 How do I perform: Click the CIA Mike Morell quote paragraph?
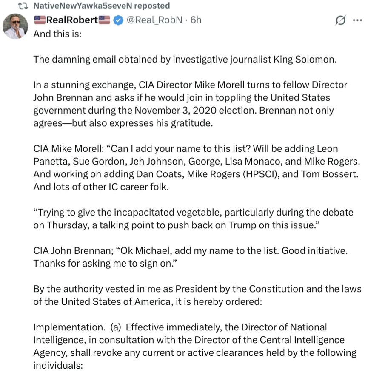tap(197, 168)
